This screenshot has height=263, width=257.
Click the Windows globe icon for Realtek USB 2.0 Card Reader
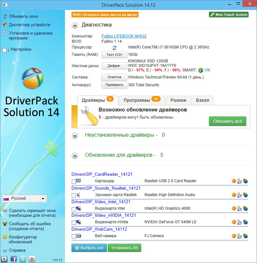tap(245, 181)
